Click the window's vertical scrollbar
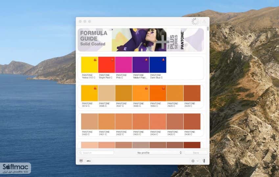Screen dimensions: 279x177 pyautogui.click(x=208, y=29)
